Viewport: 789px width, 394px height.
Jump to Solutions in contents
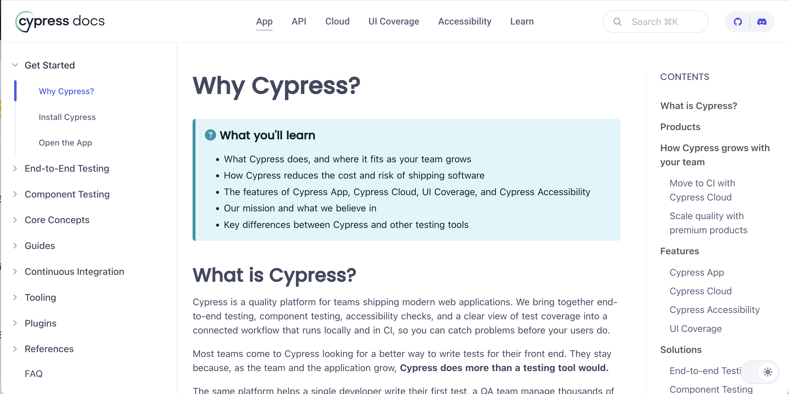point(681,350)
